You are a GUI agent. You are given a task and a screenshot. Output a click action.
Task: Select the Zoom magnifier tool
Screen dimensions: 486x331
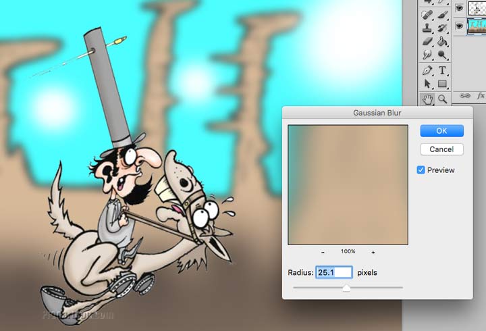(442, 99)
